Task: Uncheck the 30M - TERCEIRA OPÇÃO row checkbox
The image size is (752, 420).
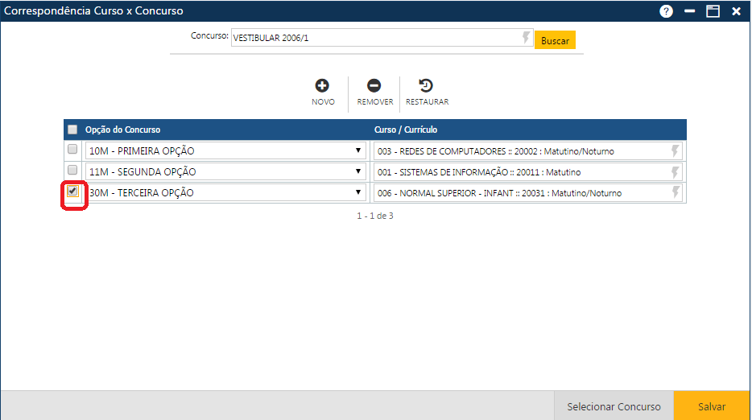Action: click(72, 191)
